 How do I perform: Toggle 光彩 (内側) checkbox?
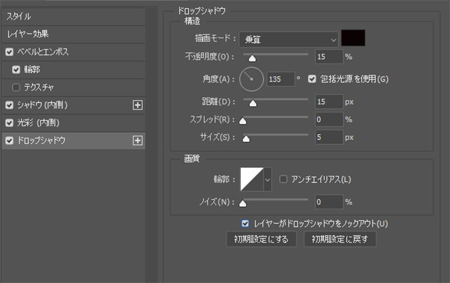point(9,123)
